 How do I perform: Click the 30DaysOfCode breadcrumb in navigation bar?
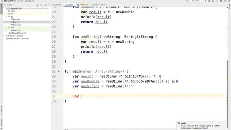click(x=9, y=1)
